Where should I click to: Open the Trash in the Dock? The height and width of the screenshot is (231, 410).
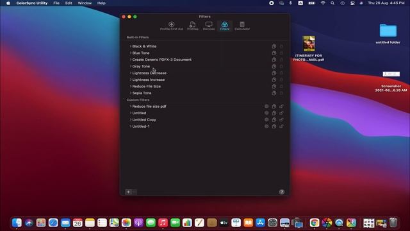[393, 223]
